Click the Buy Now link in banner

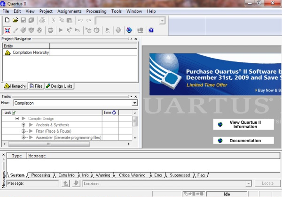click(x=268, y=90)
